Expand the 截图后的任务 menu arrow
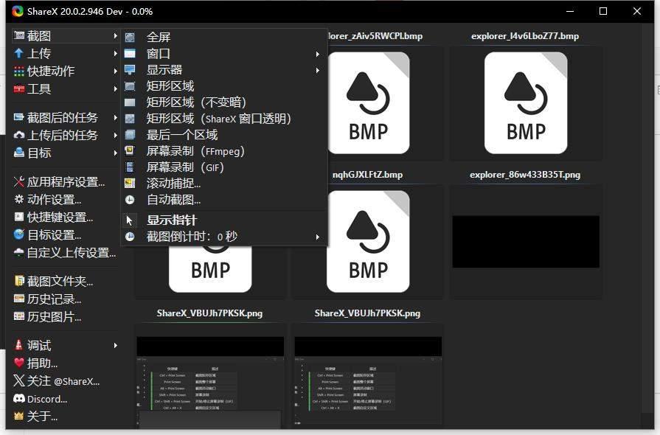The width and height of the screenshot is (660, 435). point(115,117)
